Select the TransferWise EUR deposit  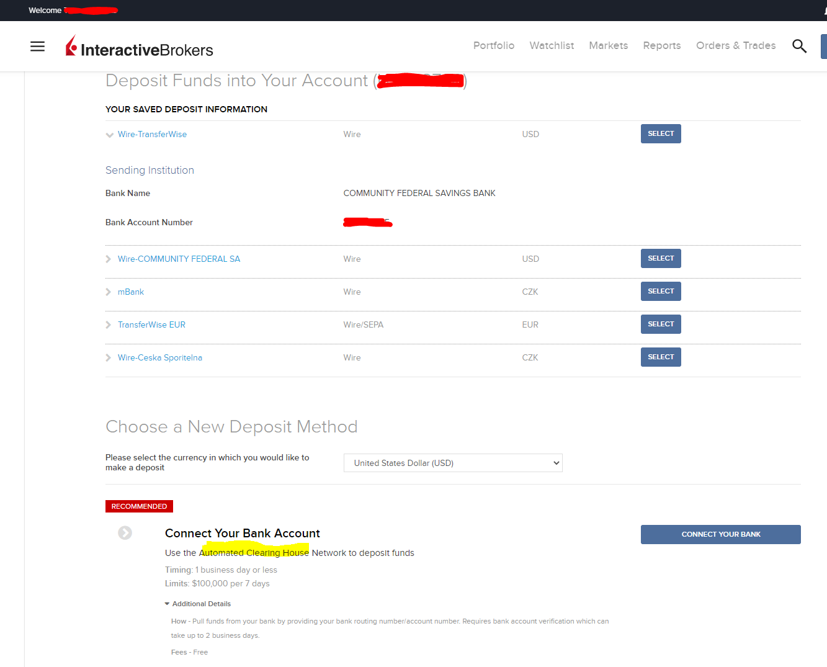point(661,325)
